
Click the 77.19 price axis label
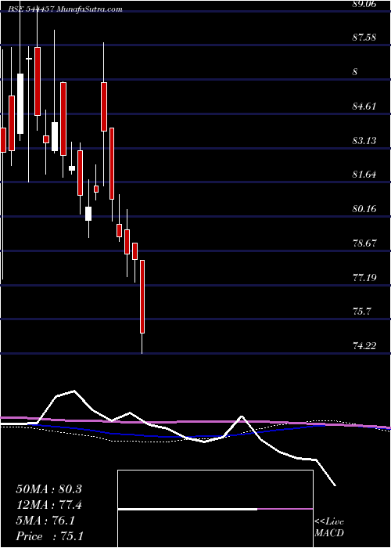coord(365,278)
